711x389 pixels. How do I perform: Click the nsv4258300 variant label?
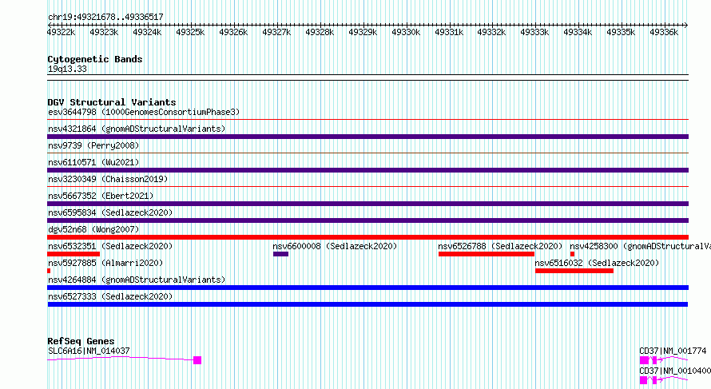coord(640,246)
